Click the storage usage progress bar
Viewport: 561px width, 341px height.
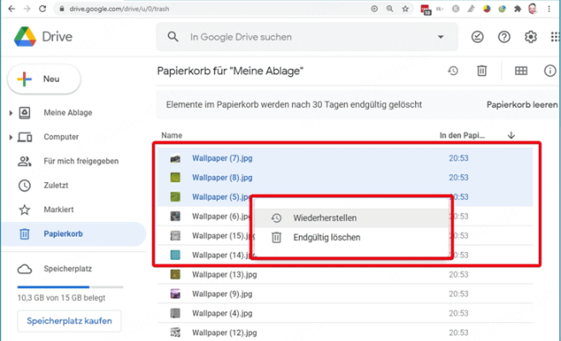tap(70, 287)
